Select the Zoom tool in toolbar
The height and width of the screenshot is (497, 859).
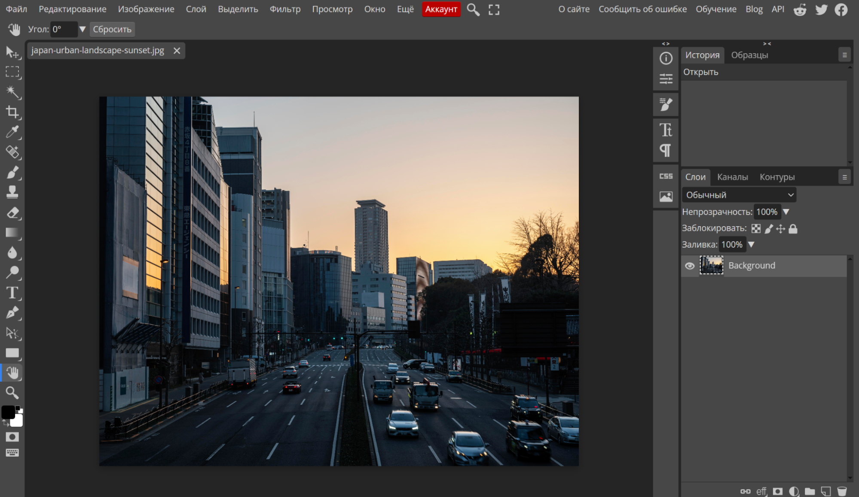click(x=12, y=392)
